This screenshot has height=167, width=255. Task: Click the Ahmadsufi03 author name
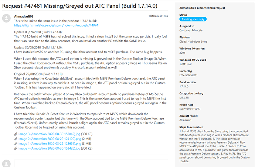click(x=24, y=16)
